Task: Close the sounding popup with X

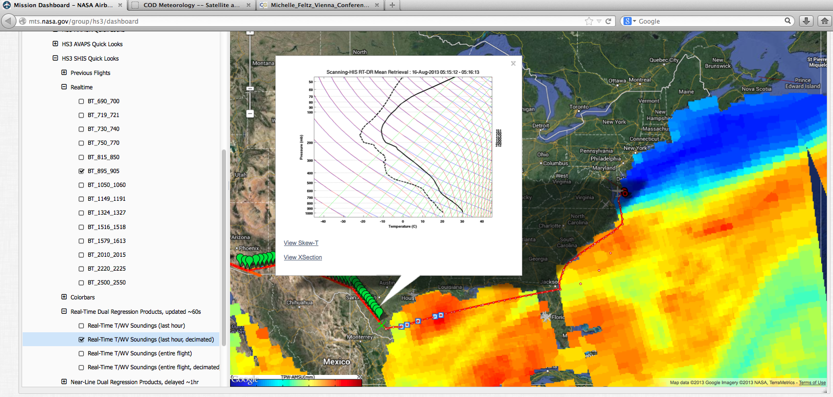Action: (513, 64)
